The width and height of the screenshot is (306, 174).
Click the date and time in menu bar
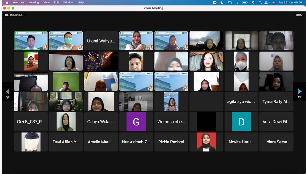point(291,2)
